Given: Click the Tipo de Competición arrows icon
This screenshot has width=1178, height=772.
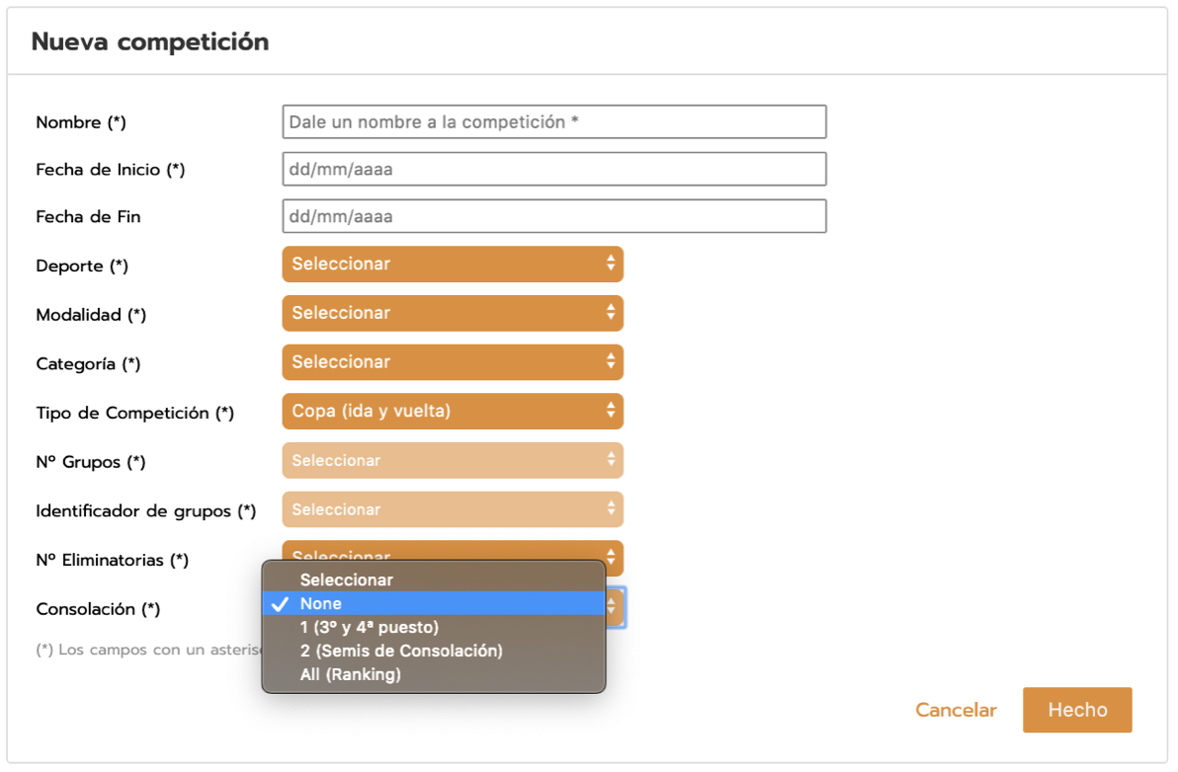Looking at the screenshot, I should (611, 411).
